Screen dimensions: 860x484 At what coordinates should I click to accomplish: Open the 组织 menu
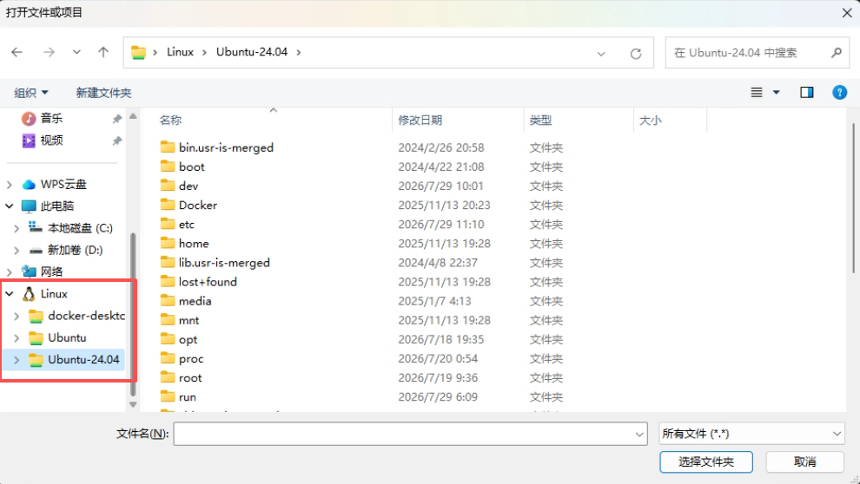(30, 93)
